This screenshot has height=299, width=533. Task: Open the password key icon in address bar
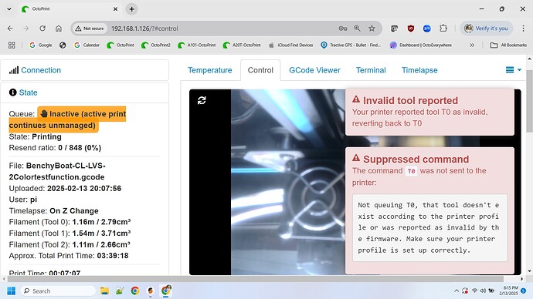coord(343,29)
